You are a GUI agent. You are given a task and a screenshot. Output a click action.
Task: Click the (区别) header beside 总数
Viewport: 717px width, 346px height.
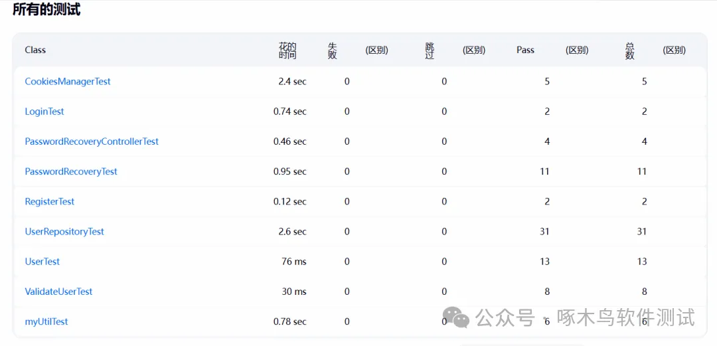click(x=674, y=50)
